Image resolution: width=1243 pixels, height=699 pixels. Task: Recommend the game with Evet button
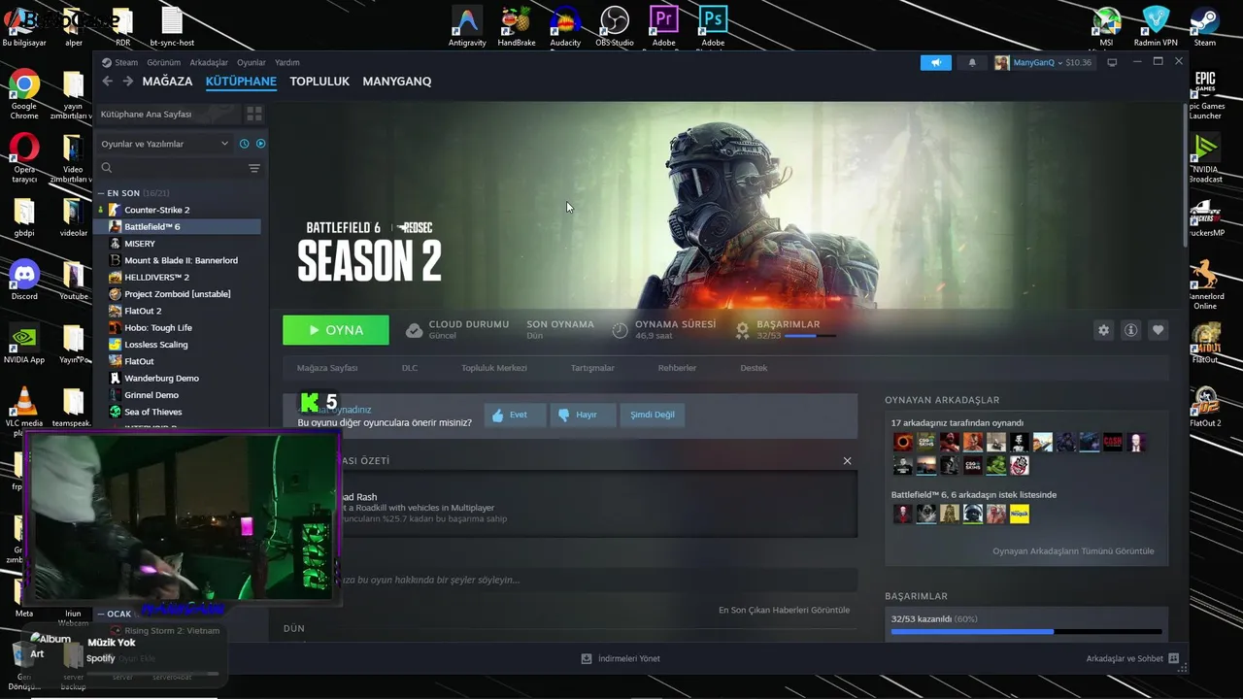[516, 415]
